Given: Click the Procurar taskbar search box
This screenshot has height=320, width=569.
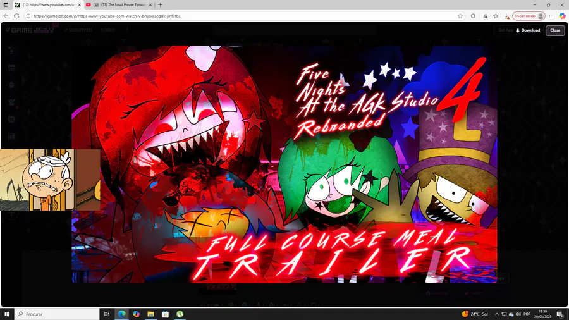Looking at the screenshot, I should (x=57, y=314).
